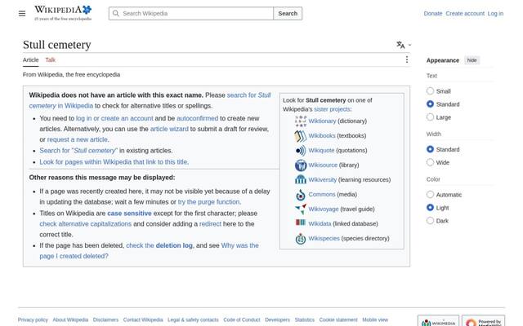
Task: Open the article wizard link
Action: click(169, 129)
